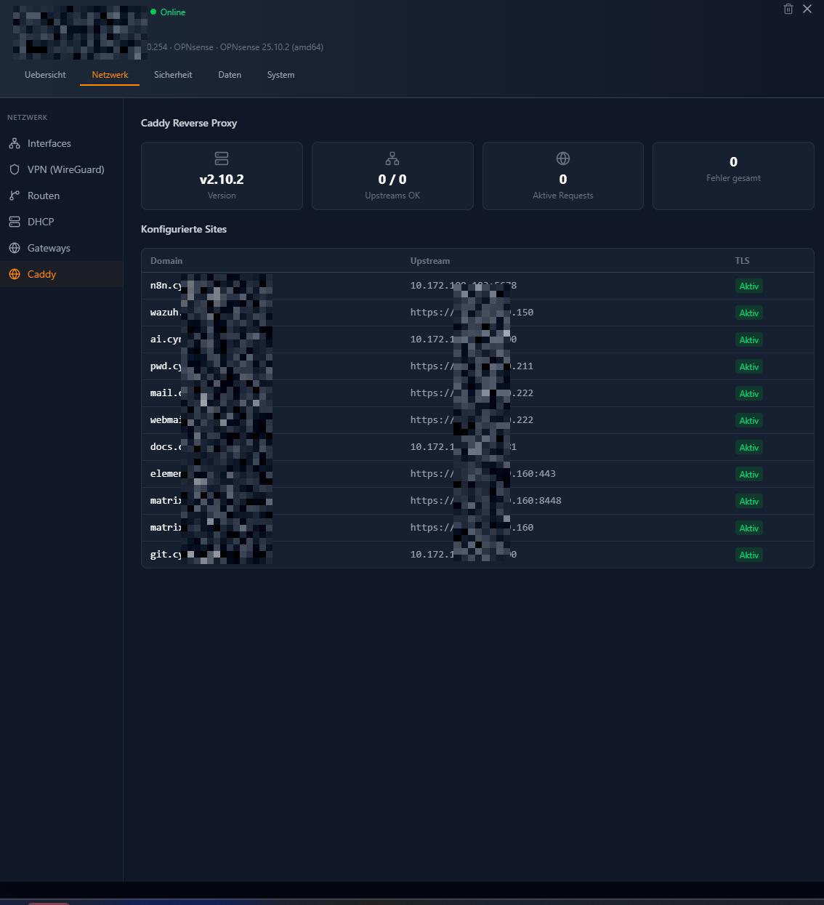Go to the Daten tab
The width and height of the screenshot is (824, 905).
pos(230,75)
